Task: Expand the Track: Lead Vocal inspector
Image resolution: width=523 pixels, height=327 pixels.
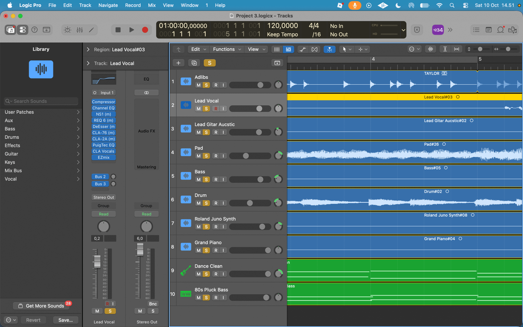Action: click(x=88, y=63)
